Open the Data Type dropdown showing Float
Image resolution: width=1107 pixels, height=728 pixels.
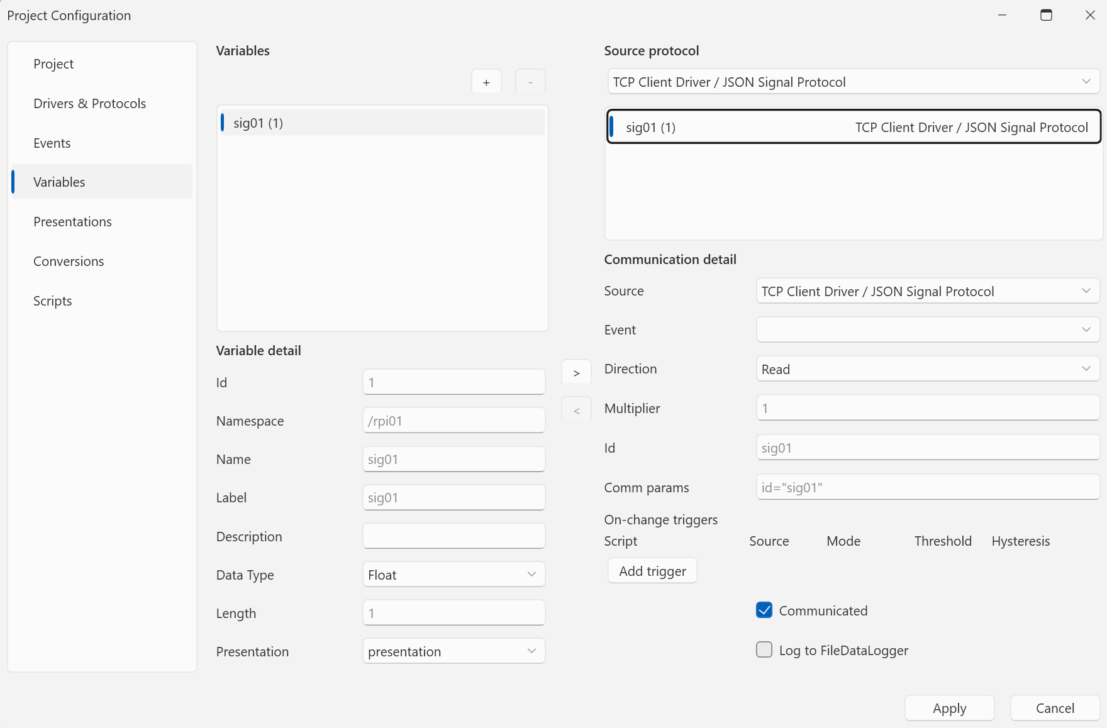453,575
